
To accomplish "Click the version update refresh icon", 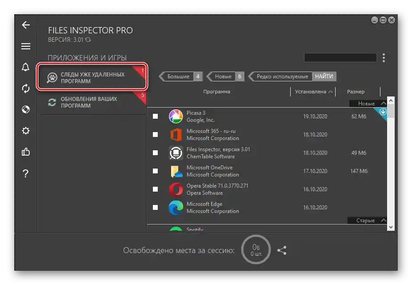I will point(88,40).
